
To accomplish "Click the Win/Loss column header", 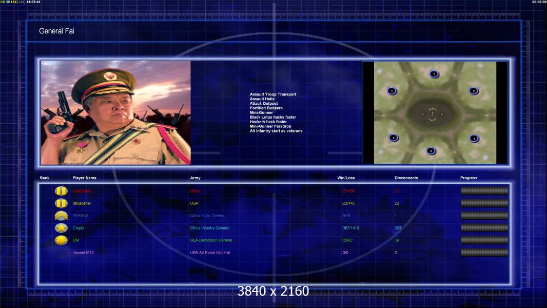I will pyautogui.click(x=346, y=178).
